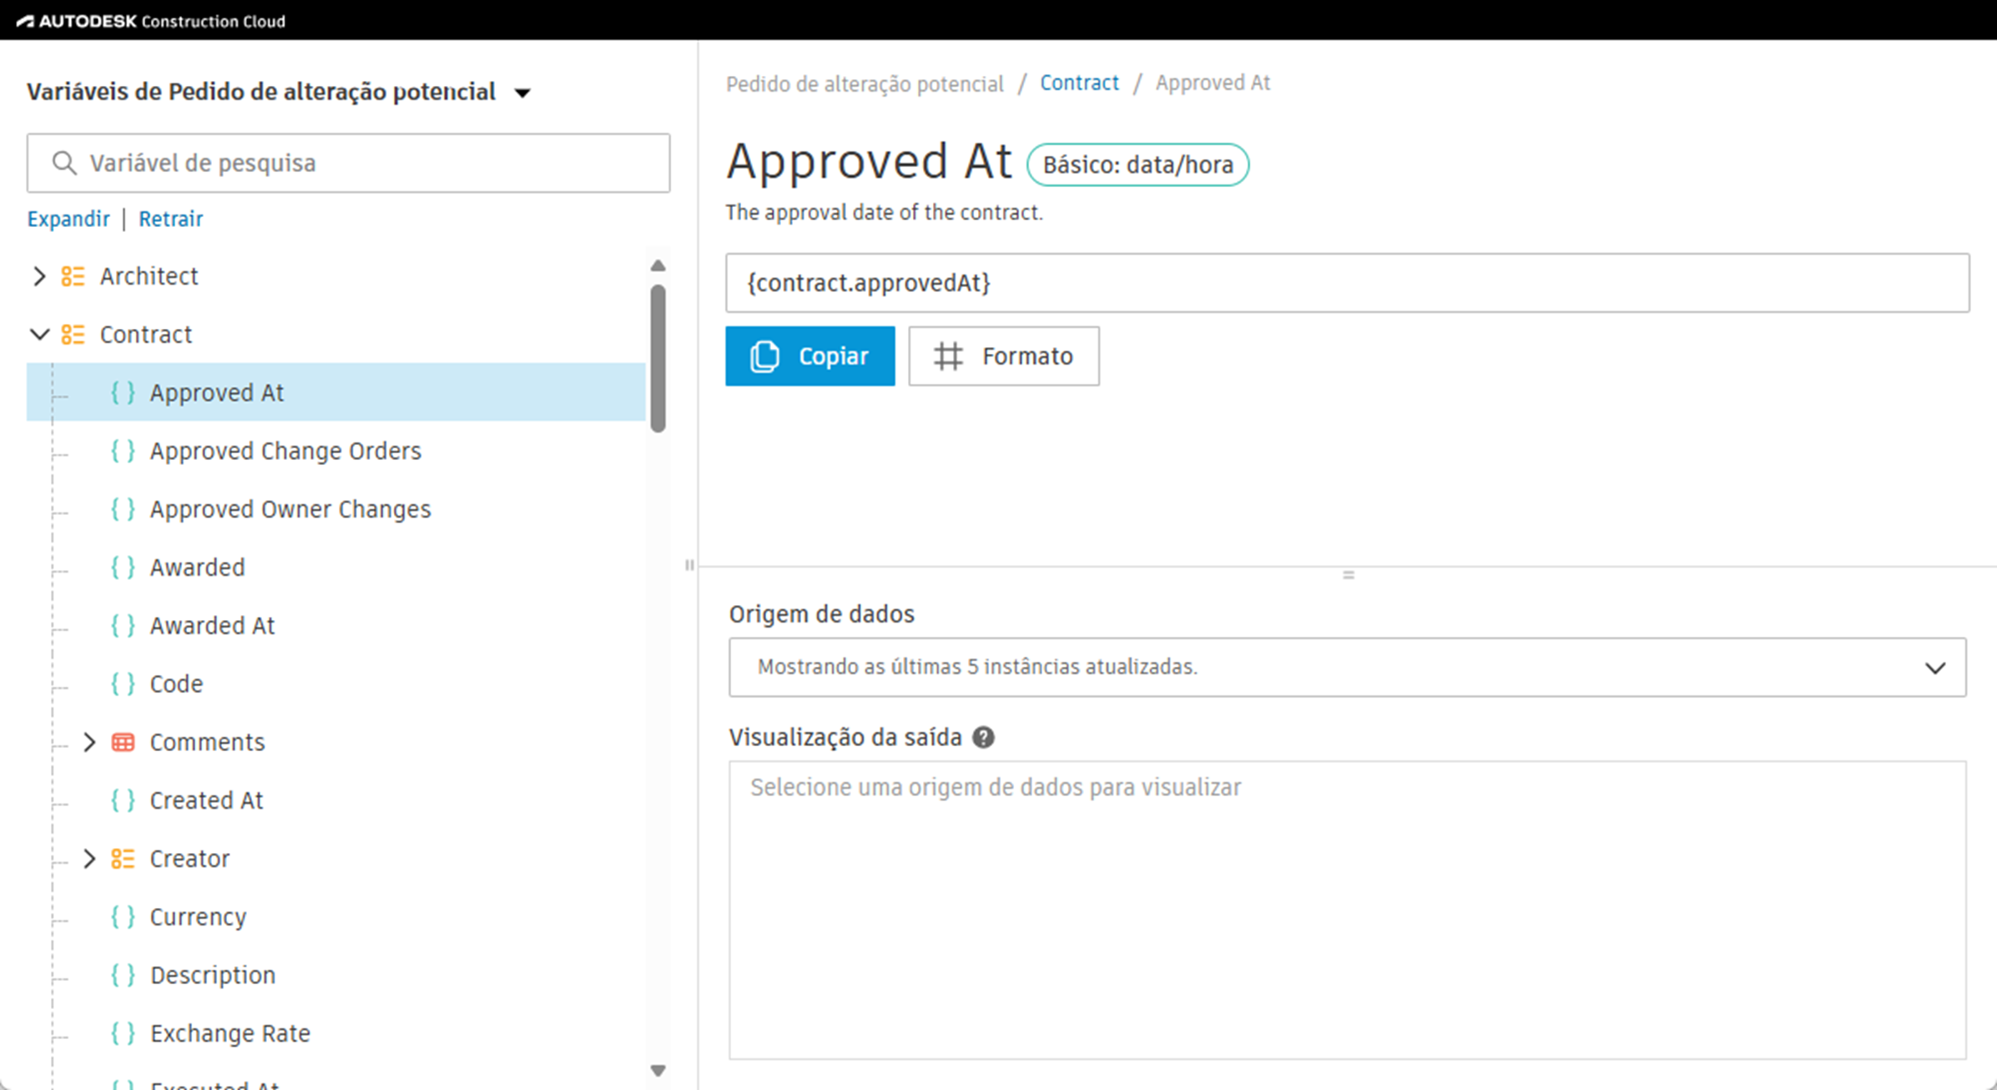Click the table icon next to Comments
The height and width of the screenshot is (1090, 1997).
pyautogui.click(x=123, y=742)
